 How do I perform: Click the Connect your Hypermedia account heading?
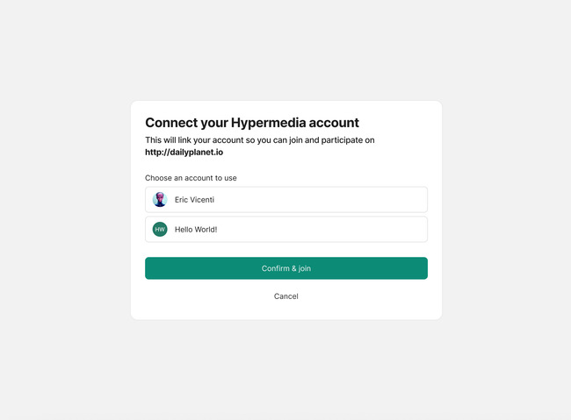coord(252,123)
